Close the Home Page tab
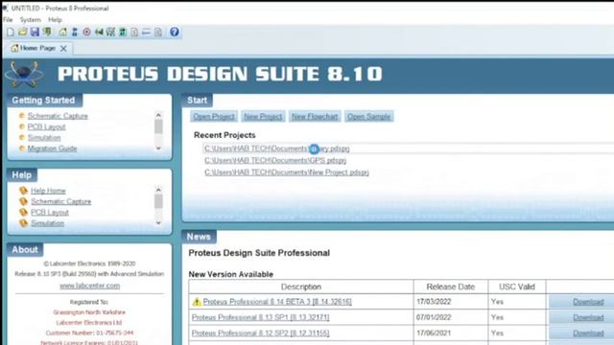The height and width of the screenshot is (345, 614). [x=63, y=49]
